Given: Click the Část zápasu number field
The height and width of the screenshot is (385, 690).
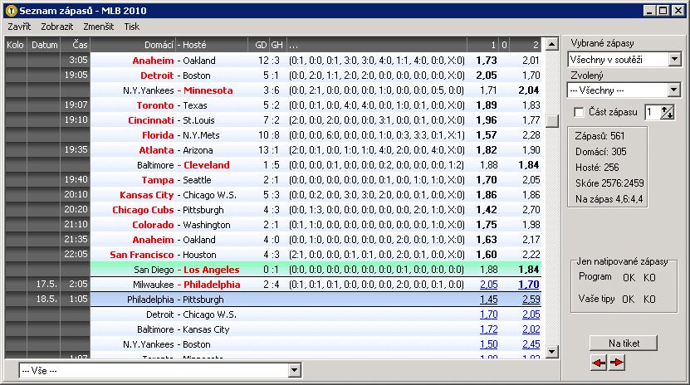Looking at the screenshot, I should pyautogui.click(x=652, y=112).
